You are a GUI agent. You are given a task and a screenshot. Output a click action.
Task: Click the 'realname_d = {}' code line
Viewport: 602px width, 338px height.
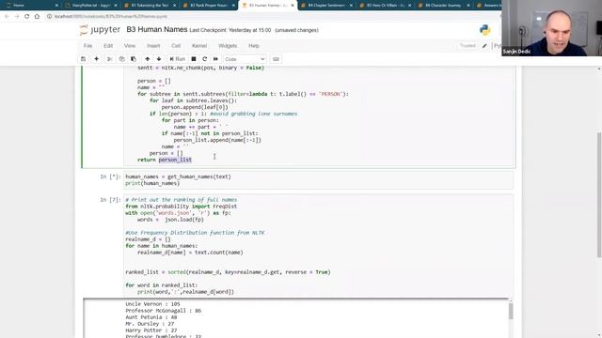pyautogui.click(x=148, y=239)
